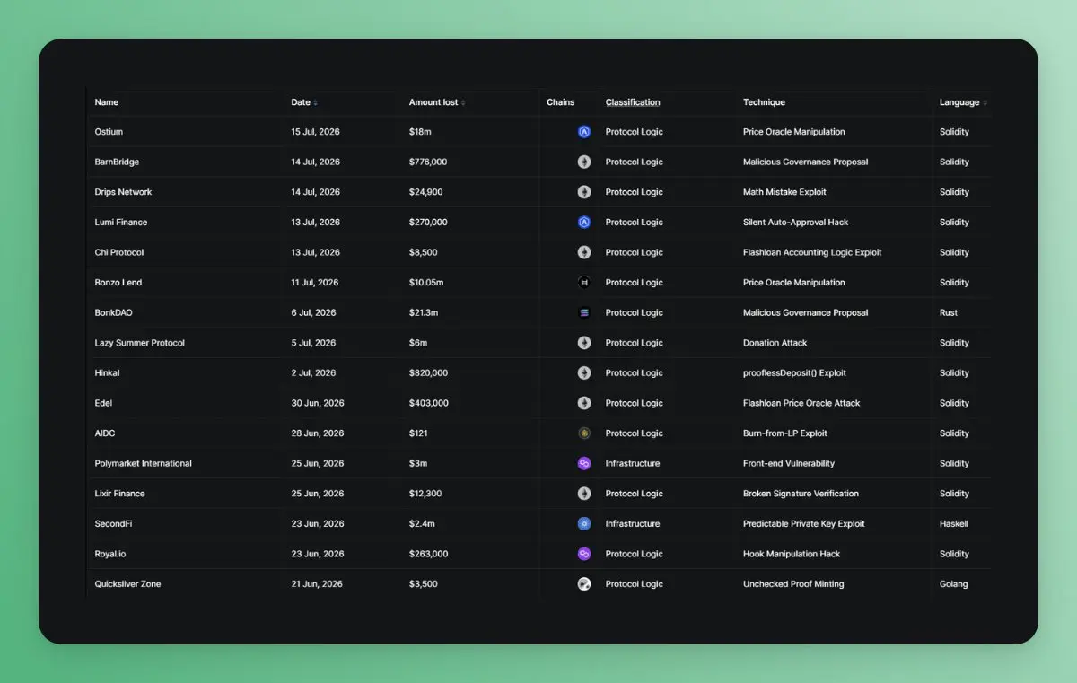Sort the table by Date column
This screenshot has width=1077, height=683.
[x=304, y=102]
